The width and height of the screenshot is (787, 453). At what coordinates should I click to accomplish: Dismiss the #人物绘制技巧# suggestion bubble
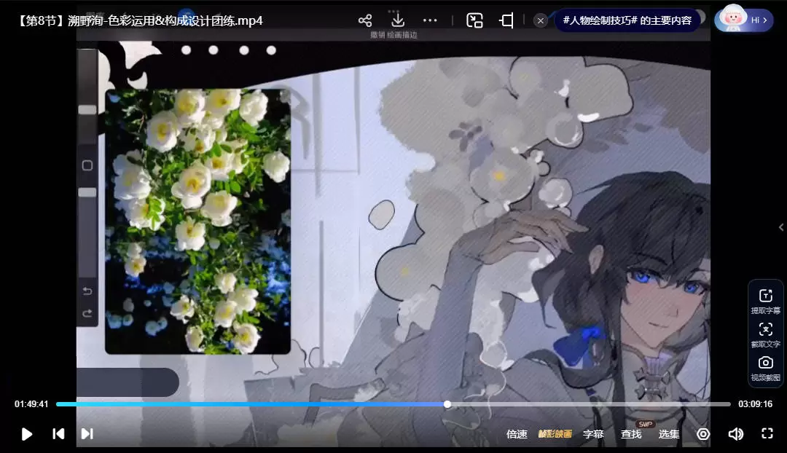point(541,20)
